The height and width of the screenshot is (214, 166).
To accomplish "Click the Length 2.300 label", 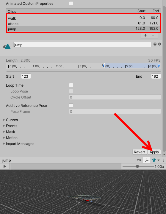I will click(18, 60).
